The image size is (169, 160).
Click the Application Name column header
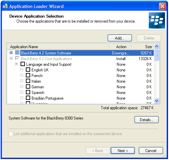click(58, 47)
